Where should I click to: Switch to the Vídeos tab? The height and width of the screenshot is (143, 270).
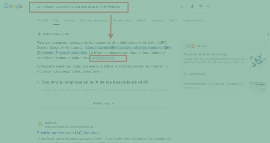pyautogui.click(x=141, y=20)
